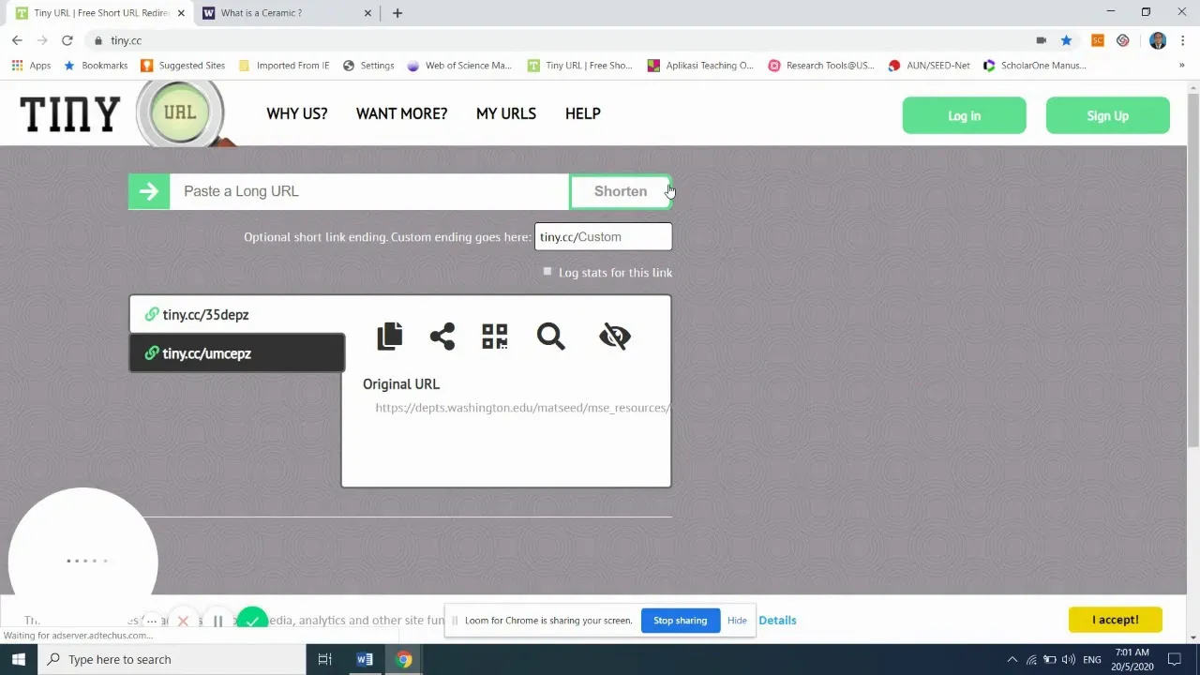The image size is (1200, 675).
Task: Generate QR code for the tiny link
Action: coord(494,336)
